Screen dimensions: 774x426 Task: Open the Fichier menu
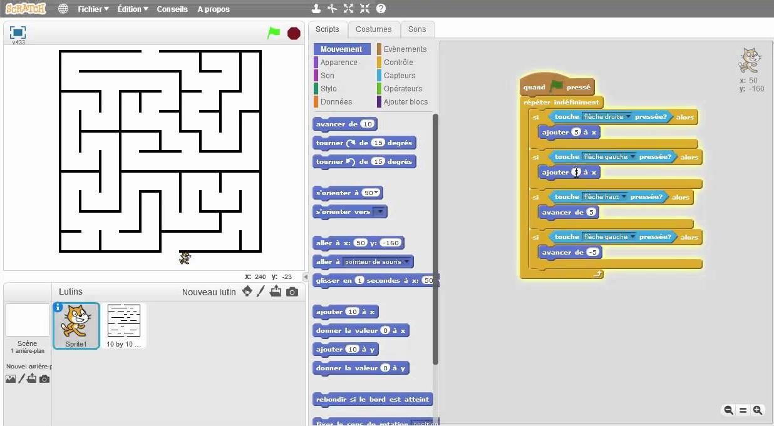(x=93, y=9)
